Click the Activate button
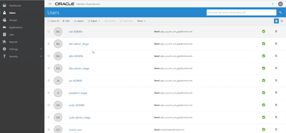The width and height of the screenshot is (286, 133). pyautogui.click(x=110, y=21)
